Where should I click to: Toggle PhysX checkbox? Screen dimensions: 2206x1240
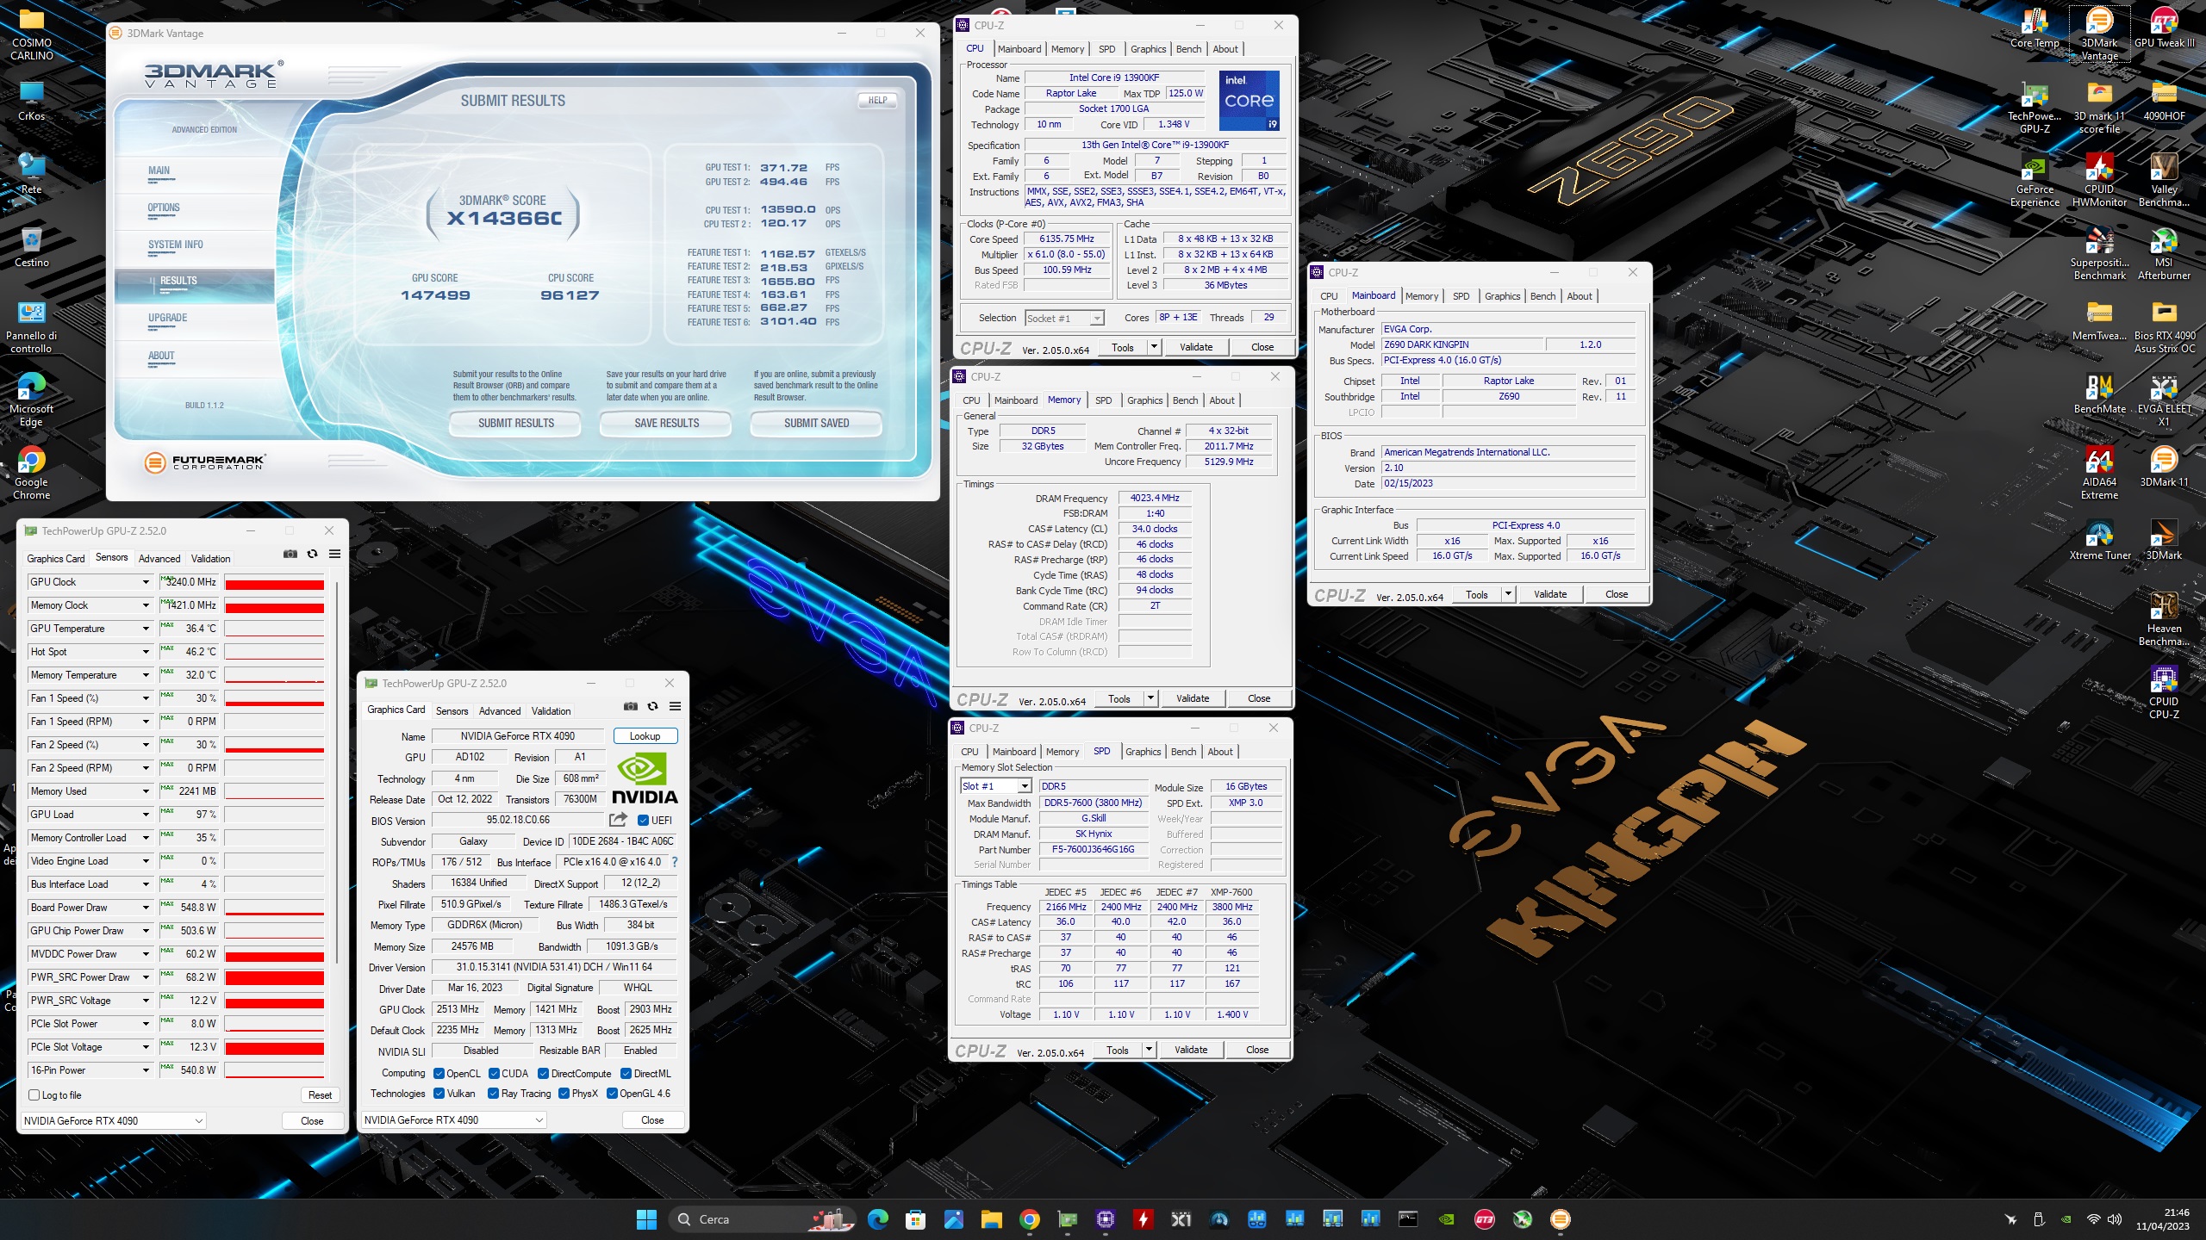coord(564,1094)
